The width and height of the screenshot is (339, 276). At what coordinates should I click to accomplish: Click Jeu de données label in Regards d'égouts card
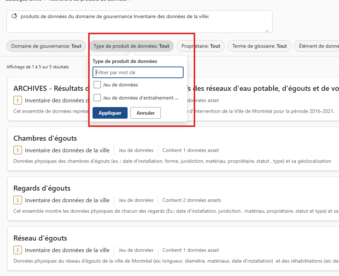[136, 200]
